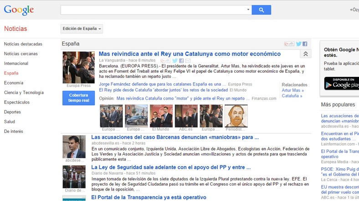Share España section on Google+

click(289, 44)
